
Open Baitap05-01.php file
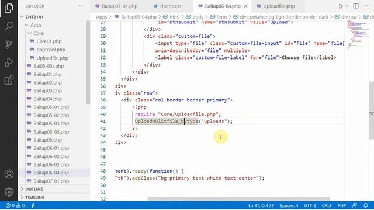tap(51, 107)
